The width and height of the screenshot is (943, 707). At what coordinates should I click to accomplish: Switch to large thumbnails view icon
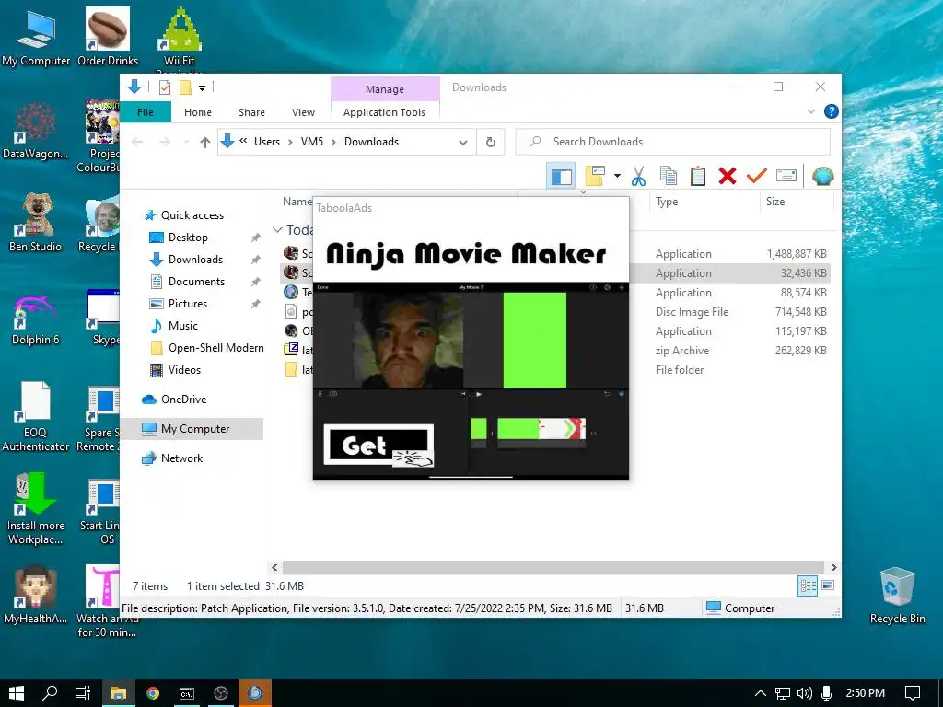tap(828, 585)
